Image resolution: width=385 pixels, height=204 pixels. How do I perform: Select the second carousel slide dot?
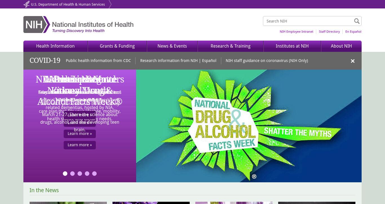[x=72, y=174]
